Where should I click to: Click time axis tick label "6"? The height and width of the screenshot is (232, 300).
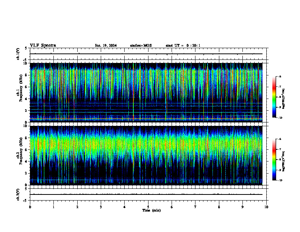(x=172, y=207)
